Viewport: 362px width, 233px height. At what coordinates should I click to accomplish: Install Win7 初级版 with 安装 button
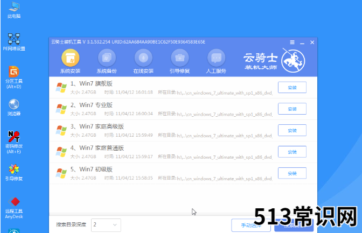292,173
